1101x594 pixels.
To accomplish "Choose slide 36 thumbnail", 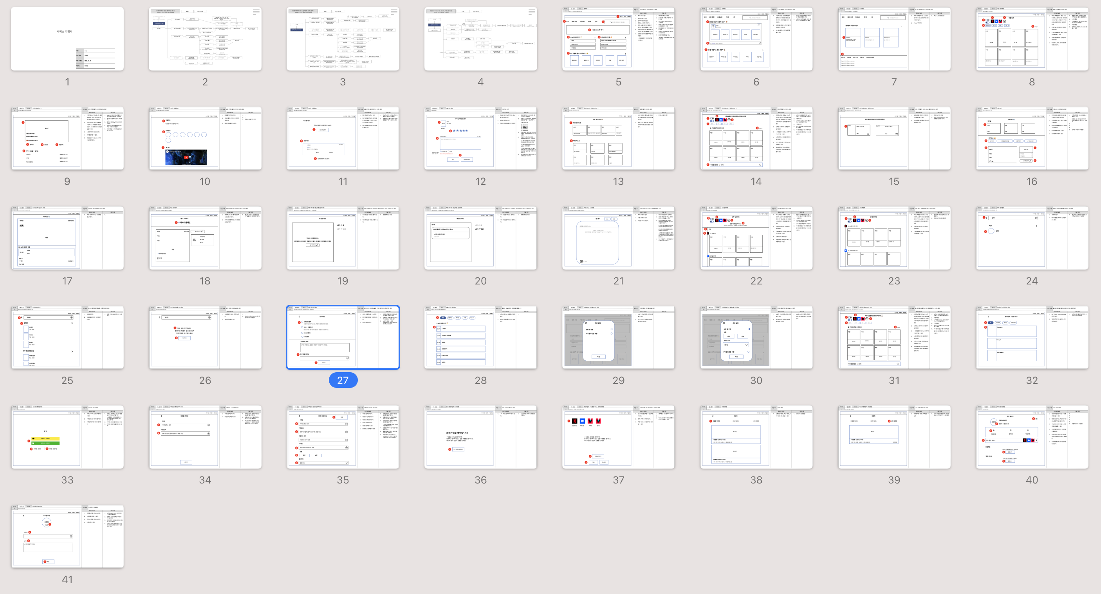I will (481, 437).
